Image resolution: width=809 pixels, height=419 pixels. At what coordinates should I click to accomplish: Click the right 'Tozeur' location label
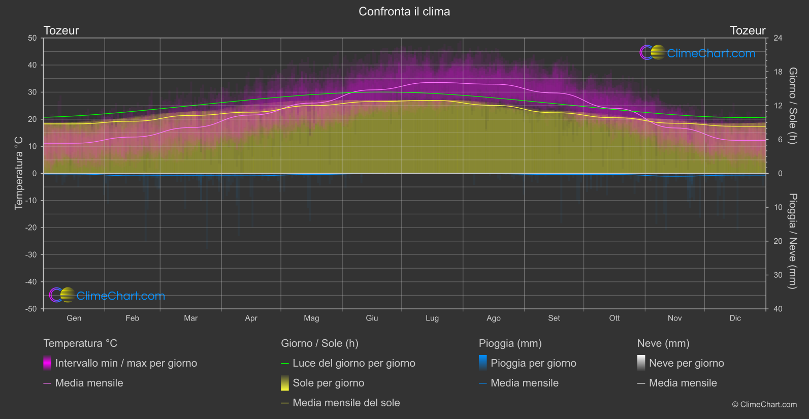748,30
